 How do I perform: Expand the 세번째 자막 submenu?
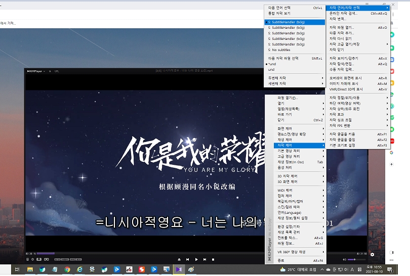pyautogui.click(x=295, y=83)
